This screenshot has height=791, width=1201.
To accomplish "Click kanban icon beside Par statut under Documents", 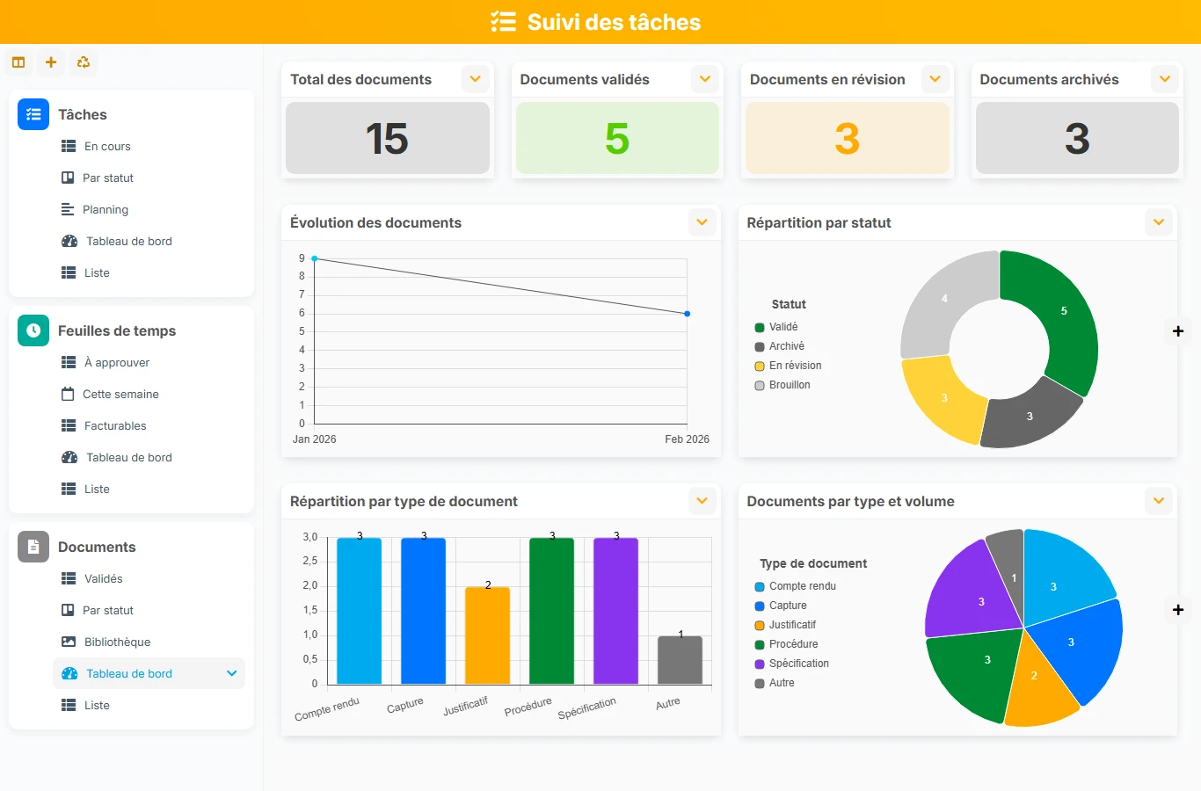I will click(x=68, y=610).
